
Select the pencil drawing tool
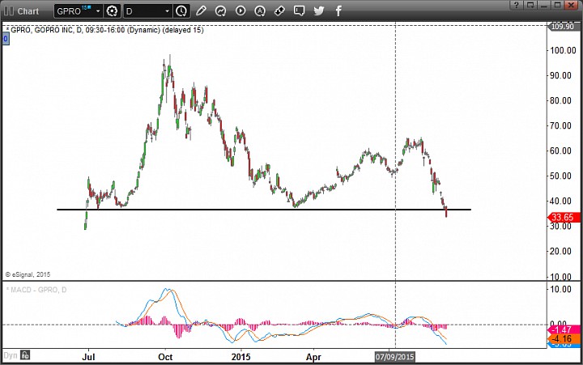(201, 11)
